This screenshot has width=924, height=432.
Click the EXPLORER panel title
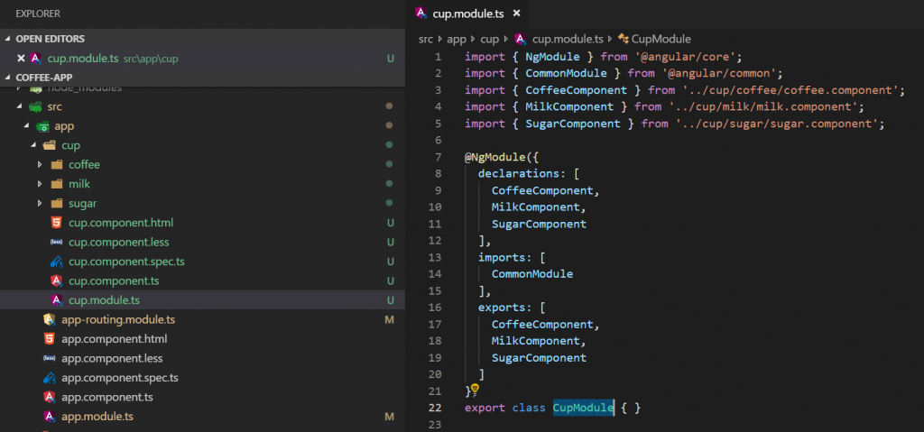pos(38,14)
